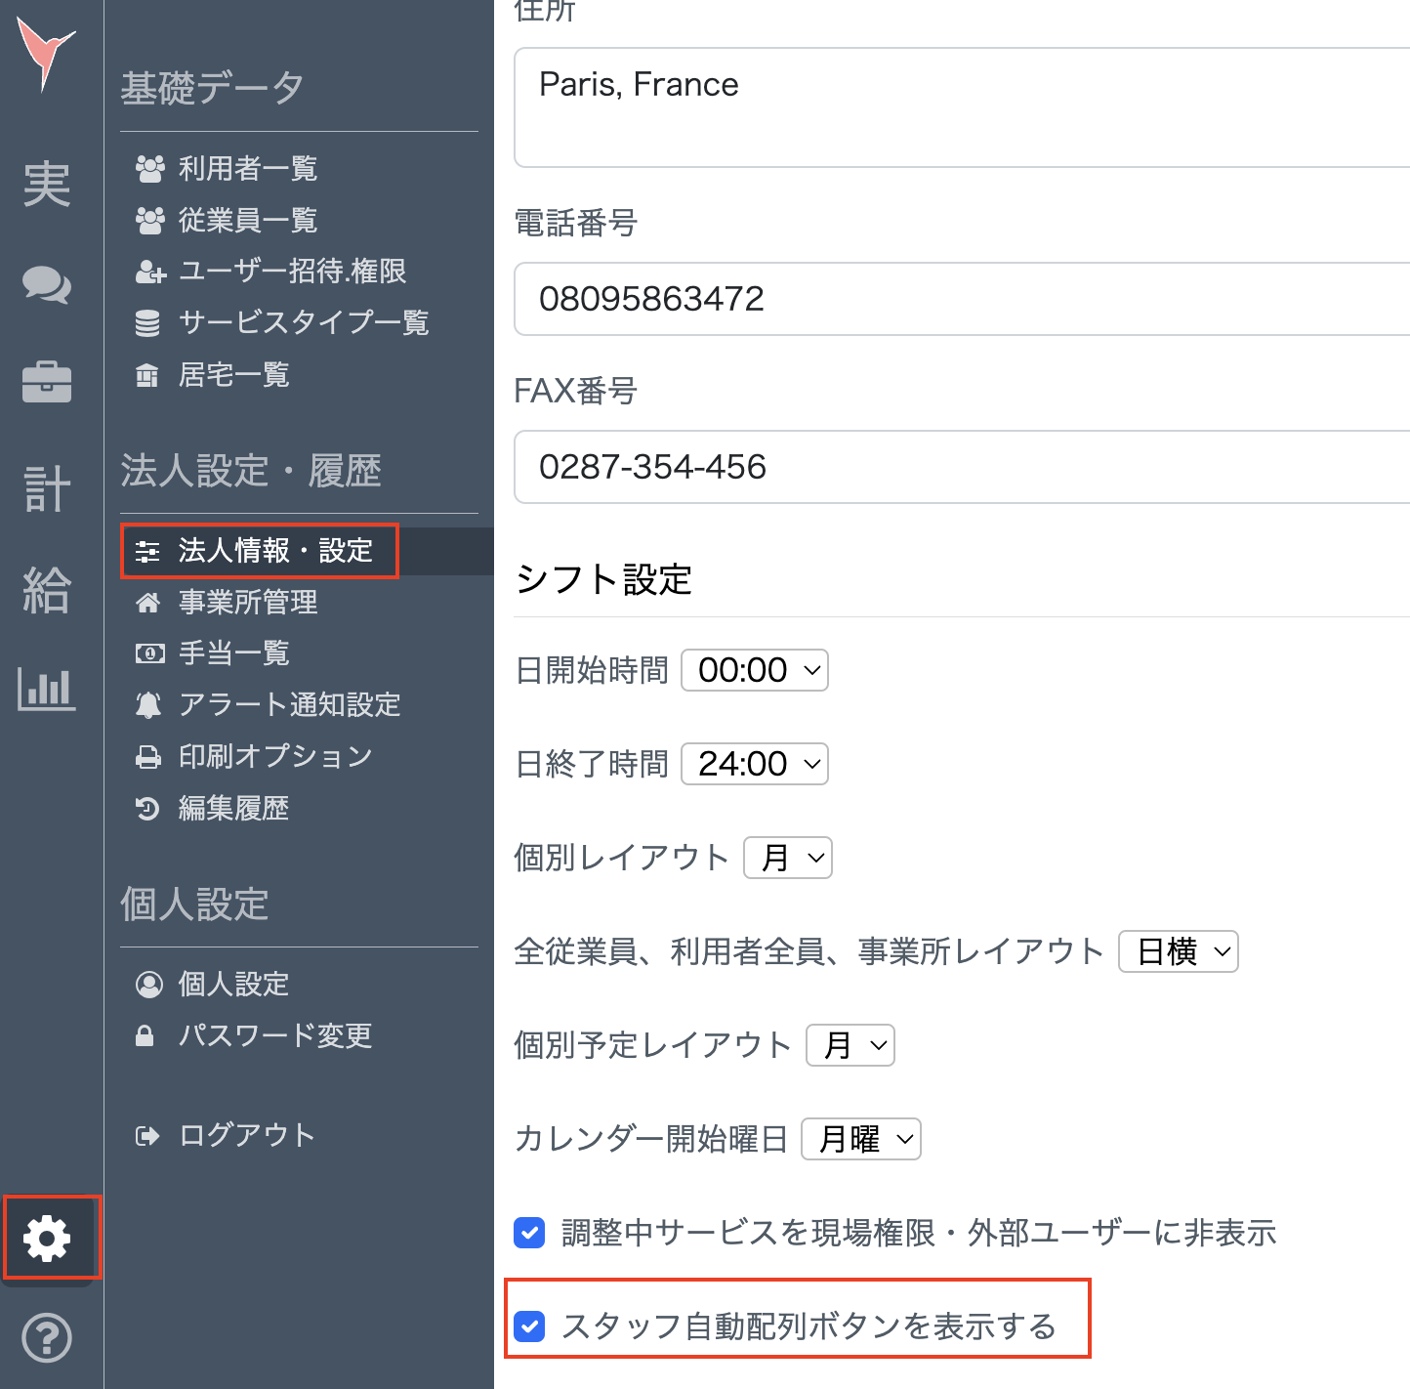Select 法人情報・設定 in the menu
1410x1389 pixels.
click(274, 551)
